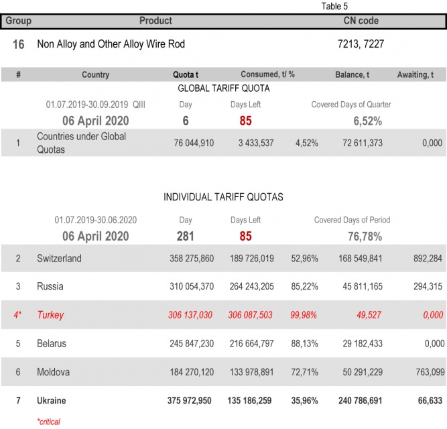
Task: Click the INDIVIDUAL TARIFF QUOTAS heading
Action: (x=223, y=197)
